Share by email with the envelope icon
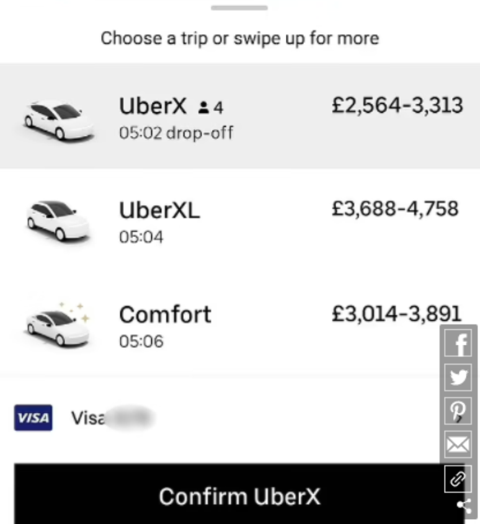This screenshot has width=480, height=524. pos(459,445)
